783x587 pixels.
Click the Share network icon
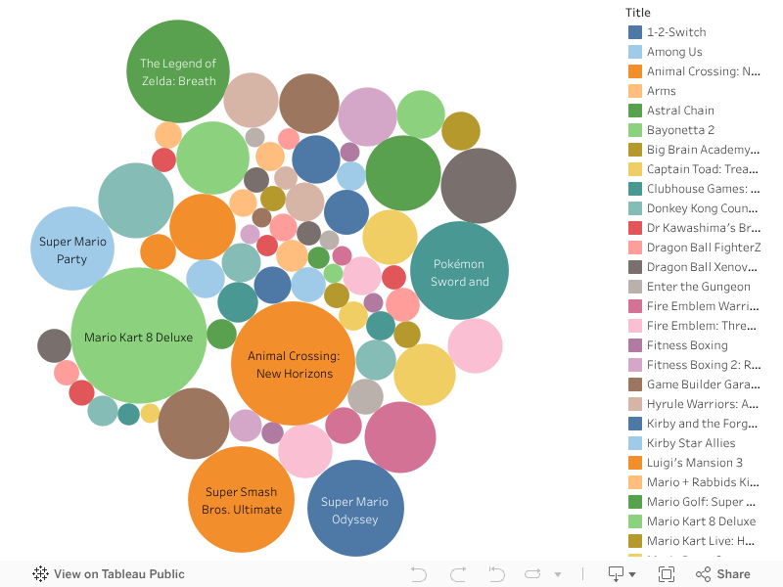point(702,574)
